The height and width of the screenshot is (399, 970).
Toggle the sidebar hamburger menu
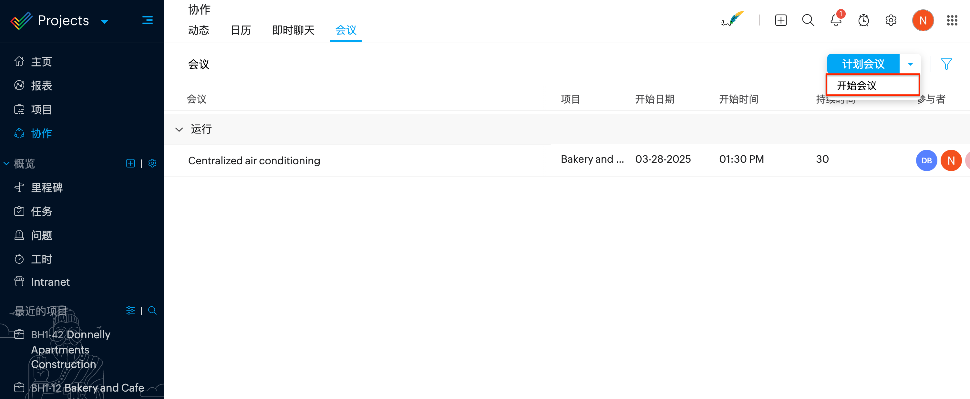[147, 20]
